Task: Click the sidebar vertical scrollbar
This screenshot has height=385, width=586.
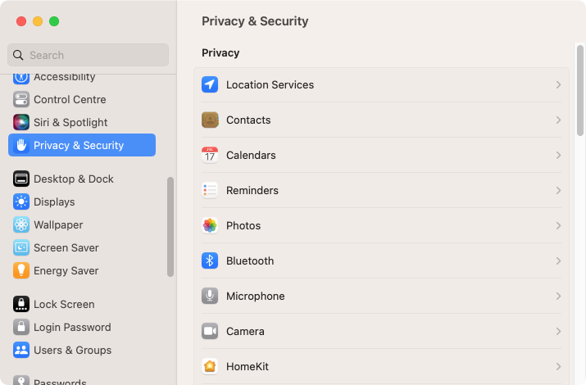Action: point(170,227)
